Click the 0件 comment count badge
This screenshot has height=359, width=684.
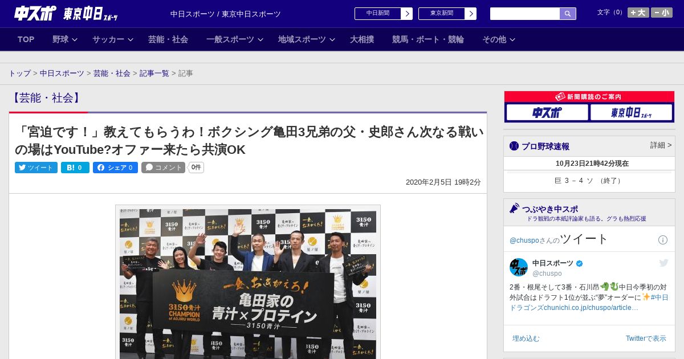pos(196,168)
